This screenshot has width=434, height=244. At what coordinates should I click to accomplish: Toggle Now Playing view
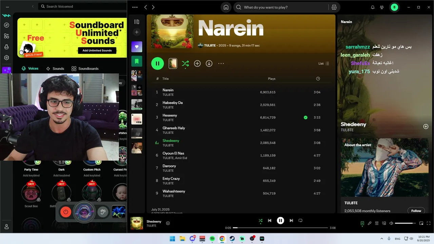point(362,223)
